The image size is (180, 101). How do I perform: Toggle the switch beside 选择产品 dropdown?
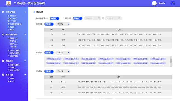[x=49, y=71]
